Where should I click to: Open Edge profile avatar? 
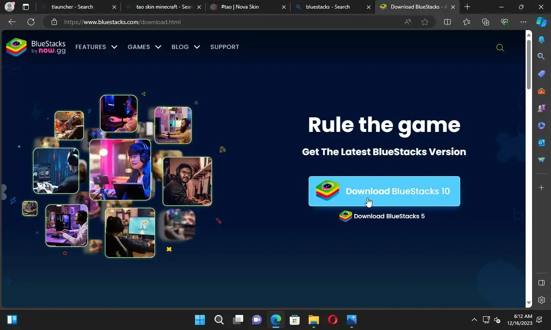click(x=9, y=7)
